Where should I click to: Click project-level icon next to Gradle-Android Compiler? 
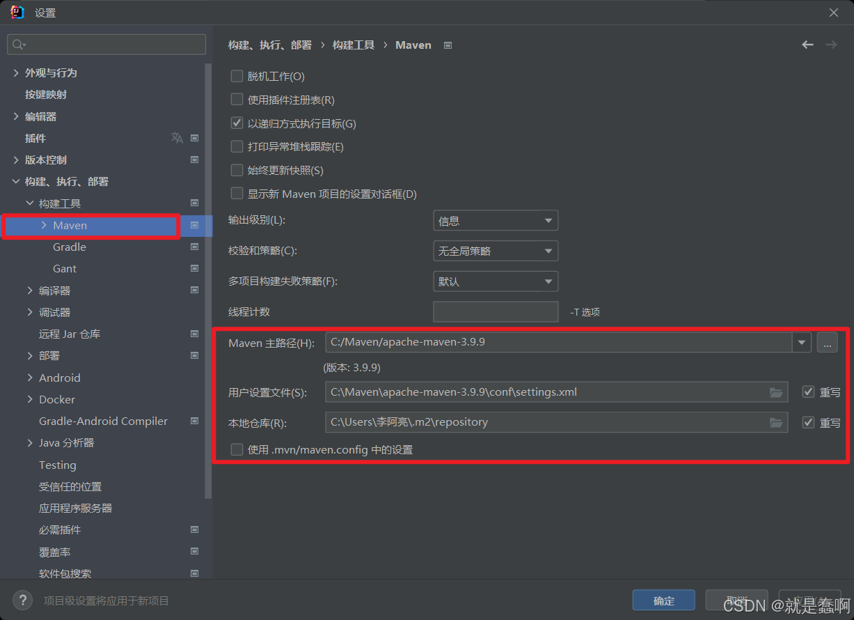pyautogui.click(x=195, y=421)
